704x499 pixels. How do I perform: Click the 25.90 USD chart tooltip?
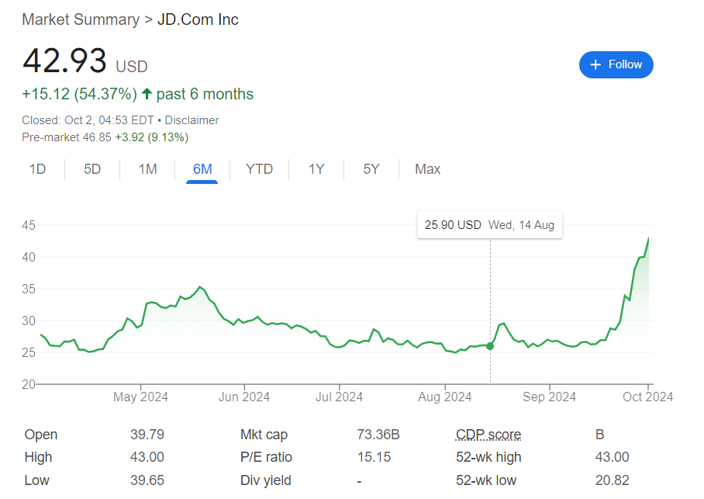click(x=490, y=225)
